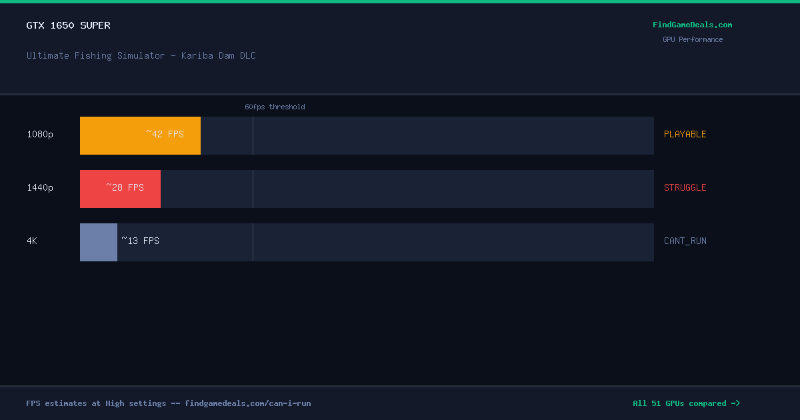Click the empty track of the 4K bar

[385, 242]
